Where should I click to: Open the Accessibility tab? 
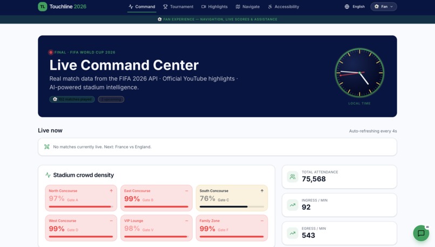pos(283,6)
